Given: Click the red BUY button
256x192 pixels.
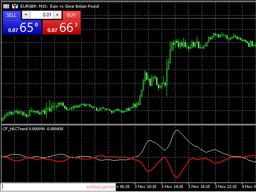Looking at the screenshot, I should [71, 15].
